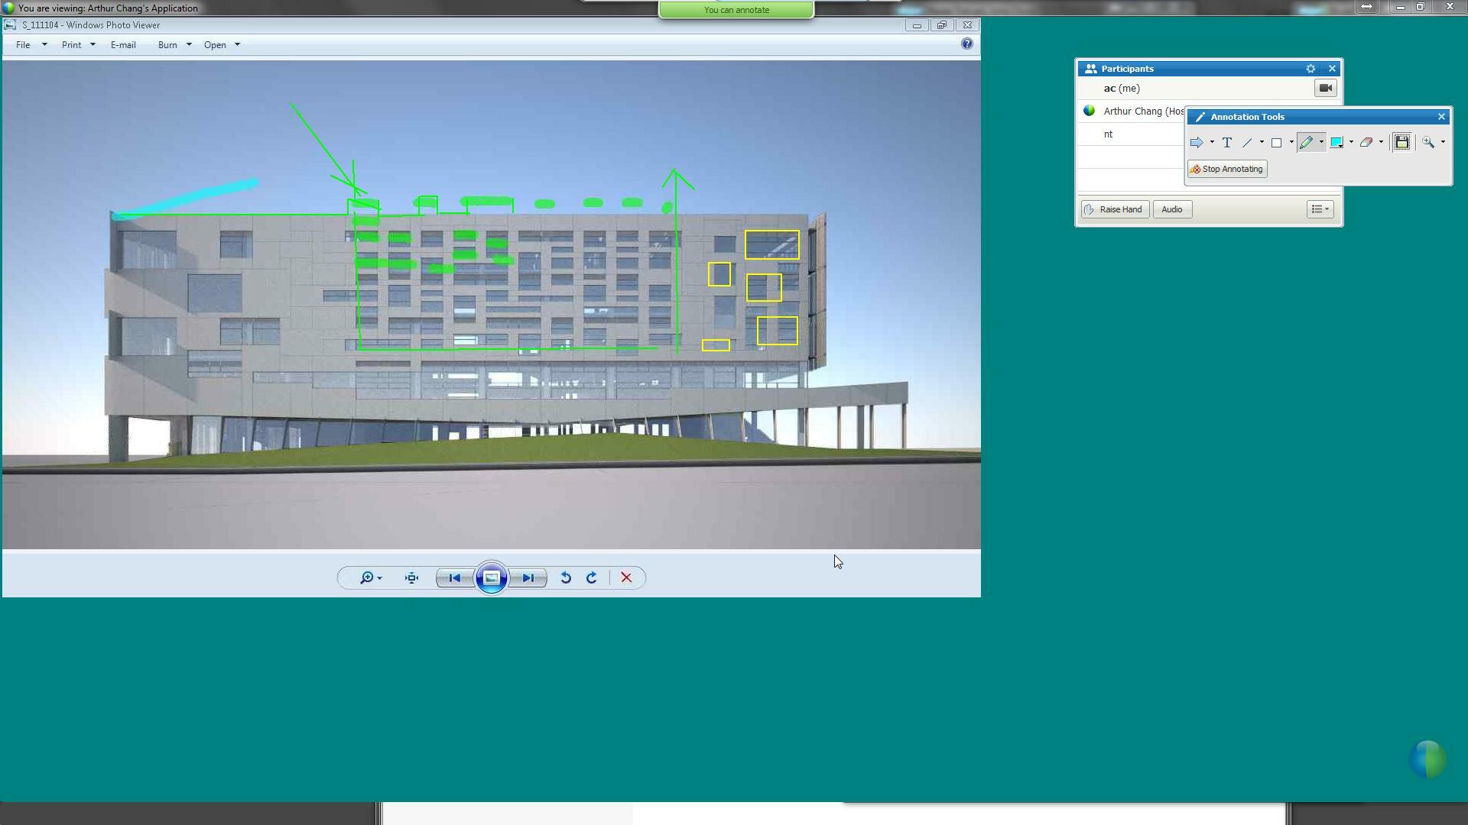
Task: Toggle video camera for ac (me)
Action: coord(1326,89)
